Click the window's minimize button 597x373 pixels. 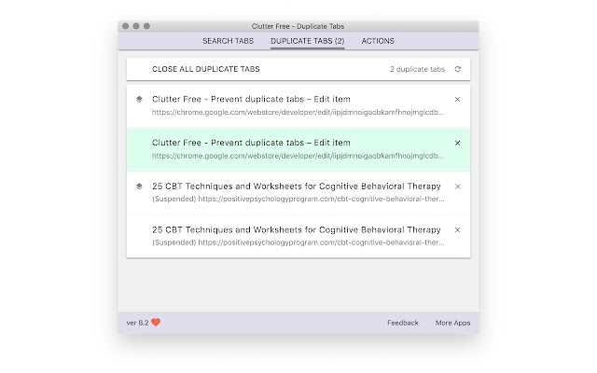click(135, 26)
